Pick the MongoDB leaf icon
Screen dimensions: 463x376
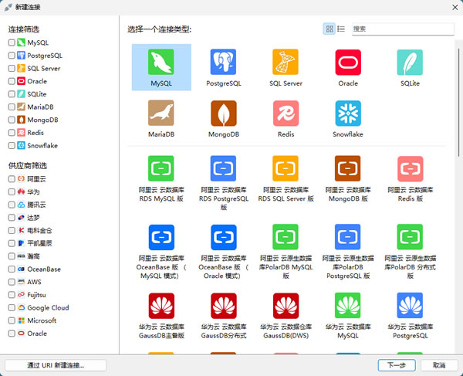[223, 113]
